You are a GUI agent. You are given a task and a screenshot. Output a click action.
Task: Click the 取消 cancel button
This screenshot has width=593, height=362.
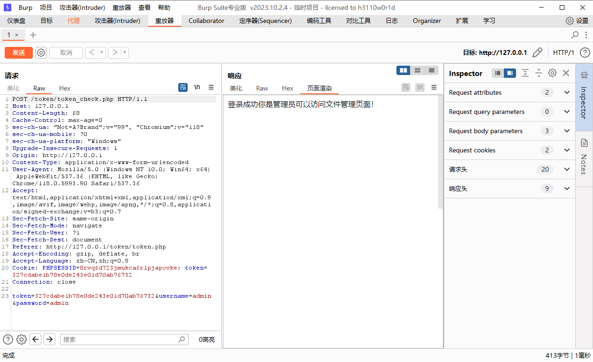coord(66,53)
